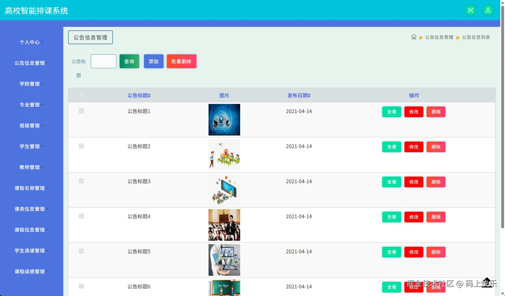505x296 pixels.
Task: Open the thumbnail image of 公告标题4
Action: pyautogui.click(x=224, y=225)
